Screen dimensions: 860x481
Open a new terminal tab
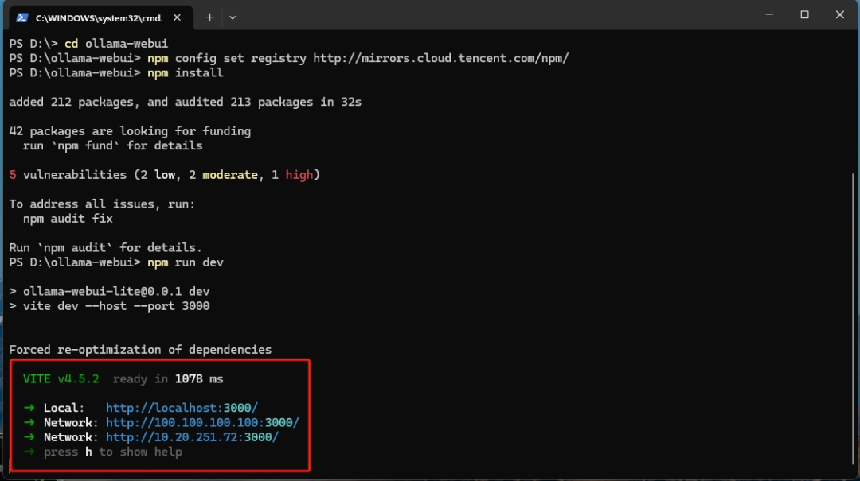pos(209,17)
